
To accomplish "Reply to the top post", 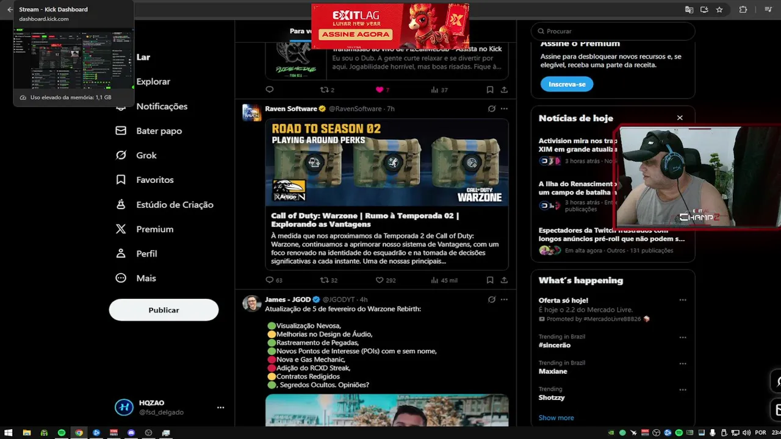I will point(270,90).
